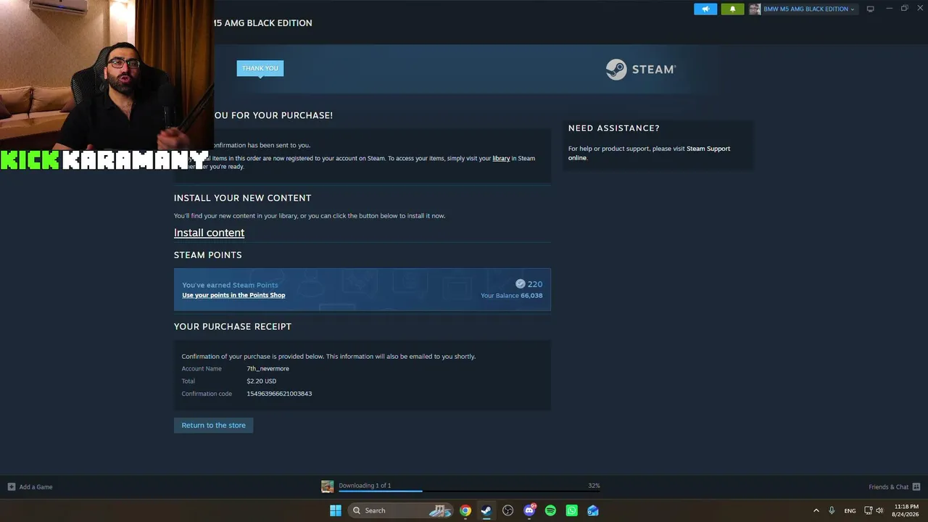
Task: Open the green notifications bell
Action: tap(732, 9)
